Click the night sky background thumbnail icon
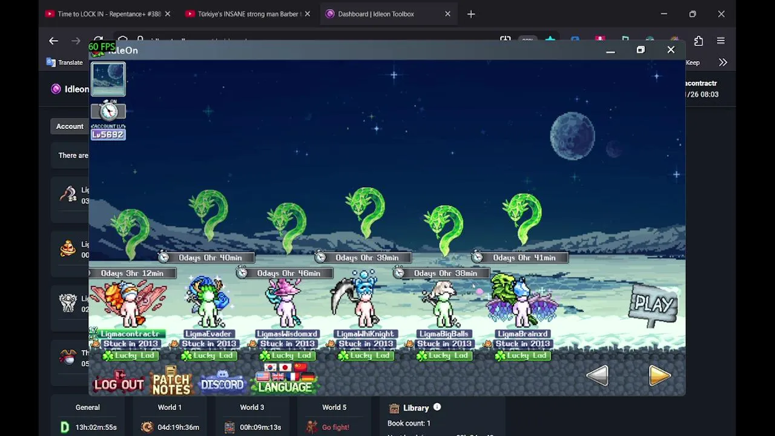775x436 pixels. click(x=108, y=79)
